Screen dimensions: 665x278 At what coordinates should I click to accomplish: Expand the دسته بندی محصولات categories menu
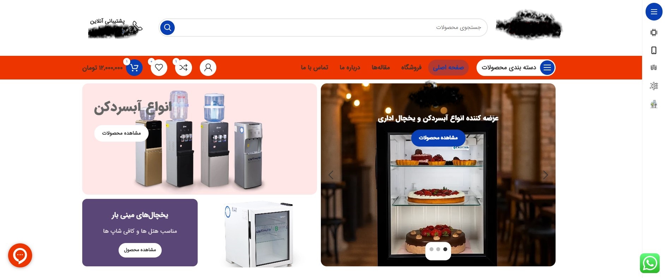pos(516,67)
